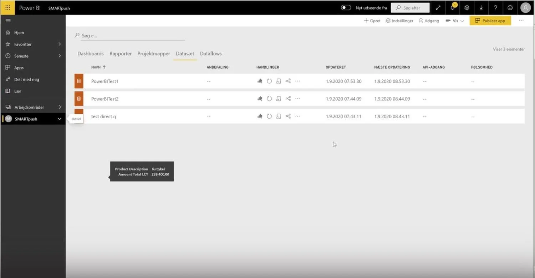This screenshot has height=278, width=535.
Task: Expand the Favoritter chevron
Action: (x=60, y=44)
